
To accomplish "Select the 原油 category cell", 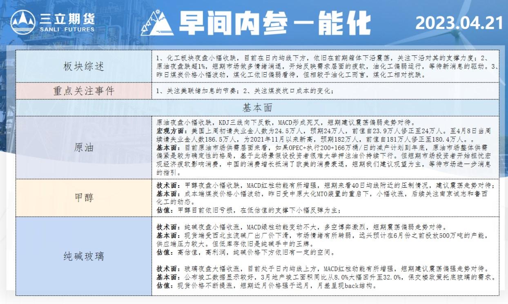I will (x=84, y=147).
